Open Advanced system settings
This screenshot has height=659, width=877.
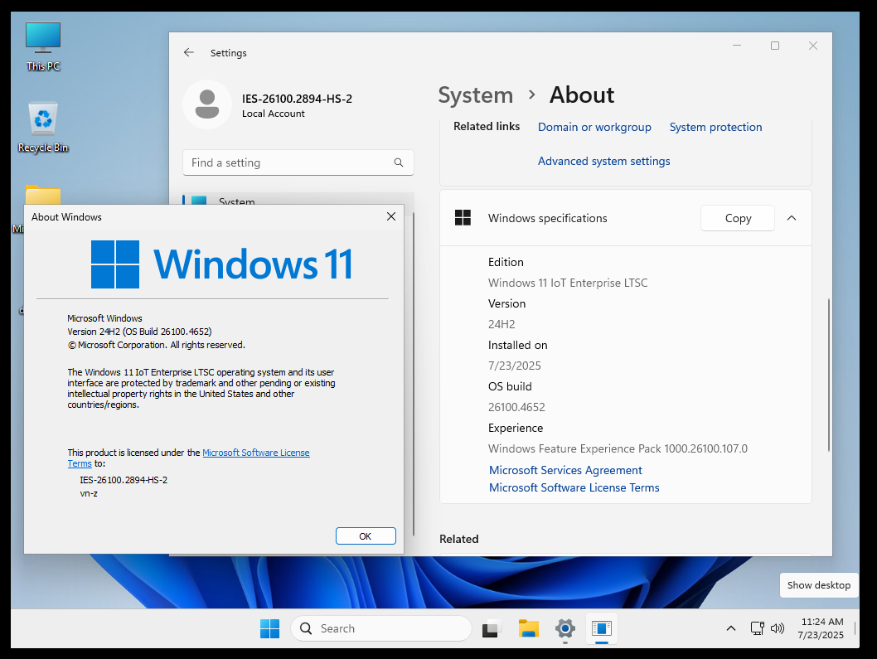pyautogui.click(x=604, y=161)
